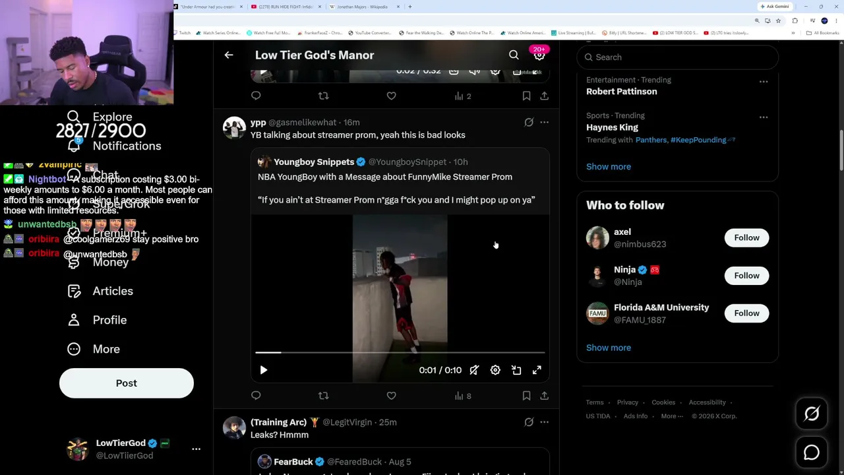The width and height of the screenshot is (844, 475).
Task: Open the Haynes King trending topic
Action: pyautogui.click(x=612, y=127)
